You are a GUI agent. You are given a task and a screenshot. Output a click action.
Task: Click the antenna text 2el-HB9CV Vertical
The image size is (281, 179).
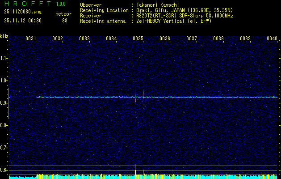(x=160, y=21)
